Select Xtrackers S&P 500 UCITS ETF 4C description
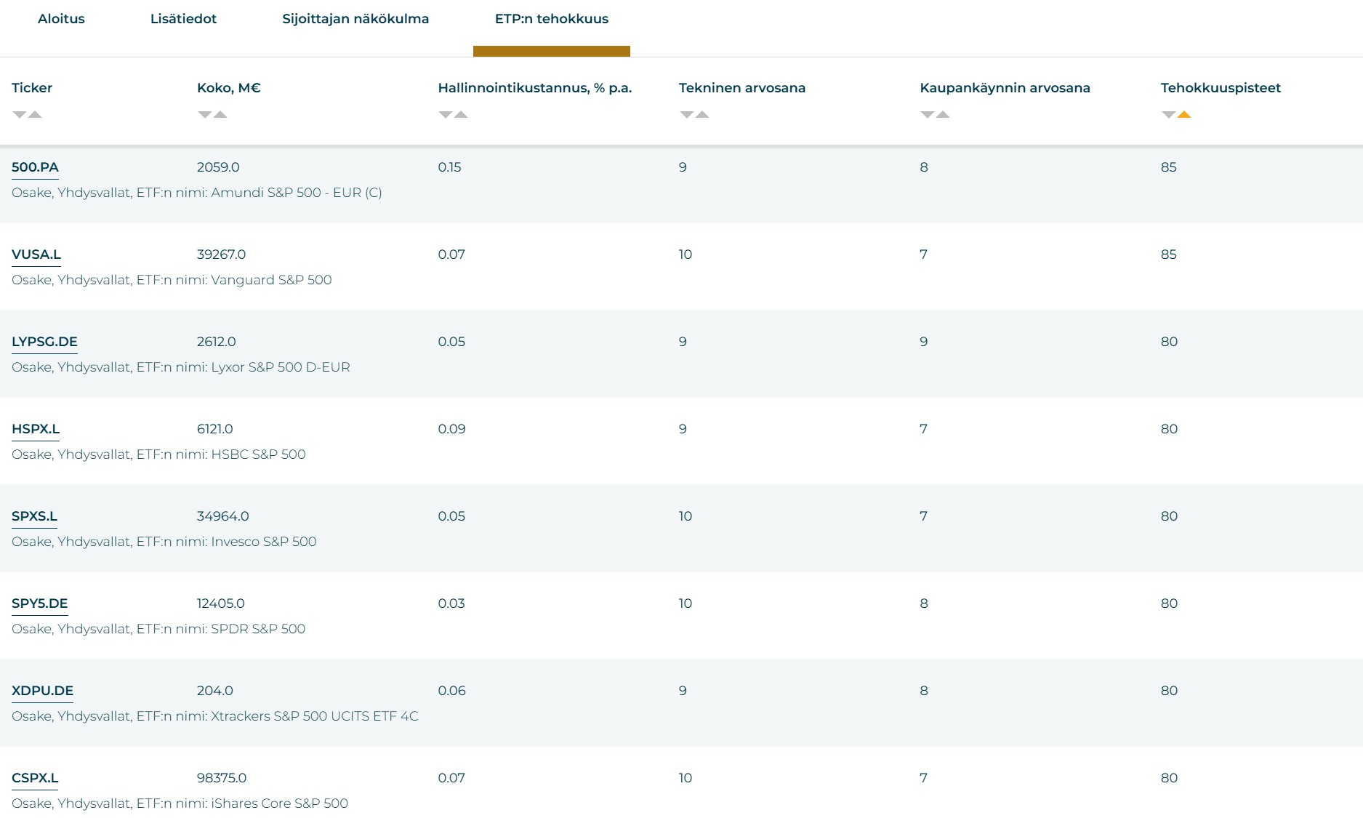The width and height of the screenshot is (1363, 818). 215,716
